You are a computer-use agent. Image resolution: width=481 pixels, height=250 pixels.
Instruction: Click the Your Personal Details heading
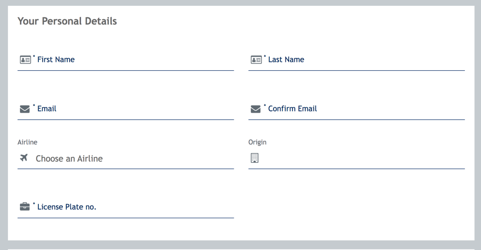click(x=67, y=21)
